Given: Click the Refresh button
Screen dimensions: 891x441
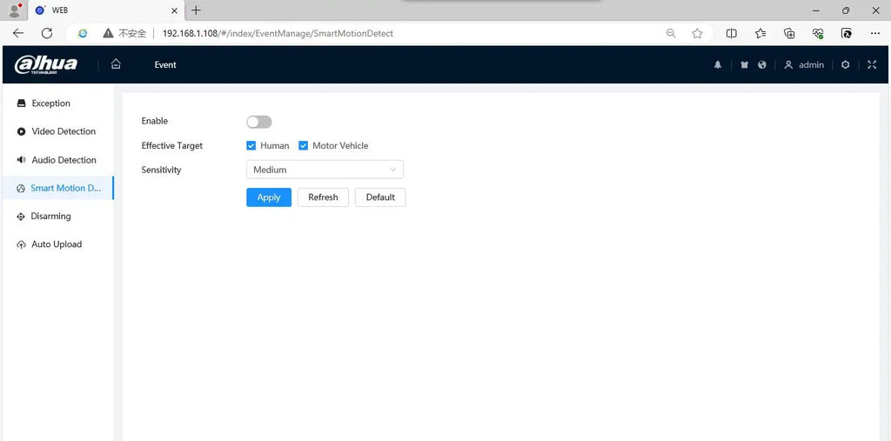Looking at the screenshot, I should tap(323, 197).
